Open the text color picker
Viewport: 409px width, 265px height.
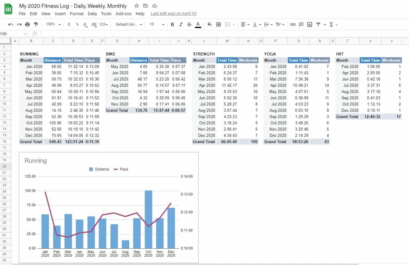pyautogui.click(x=198, y=24)
